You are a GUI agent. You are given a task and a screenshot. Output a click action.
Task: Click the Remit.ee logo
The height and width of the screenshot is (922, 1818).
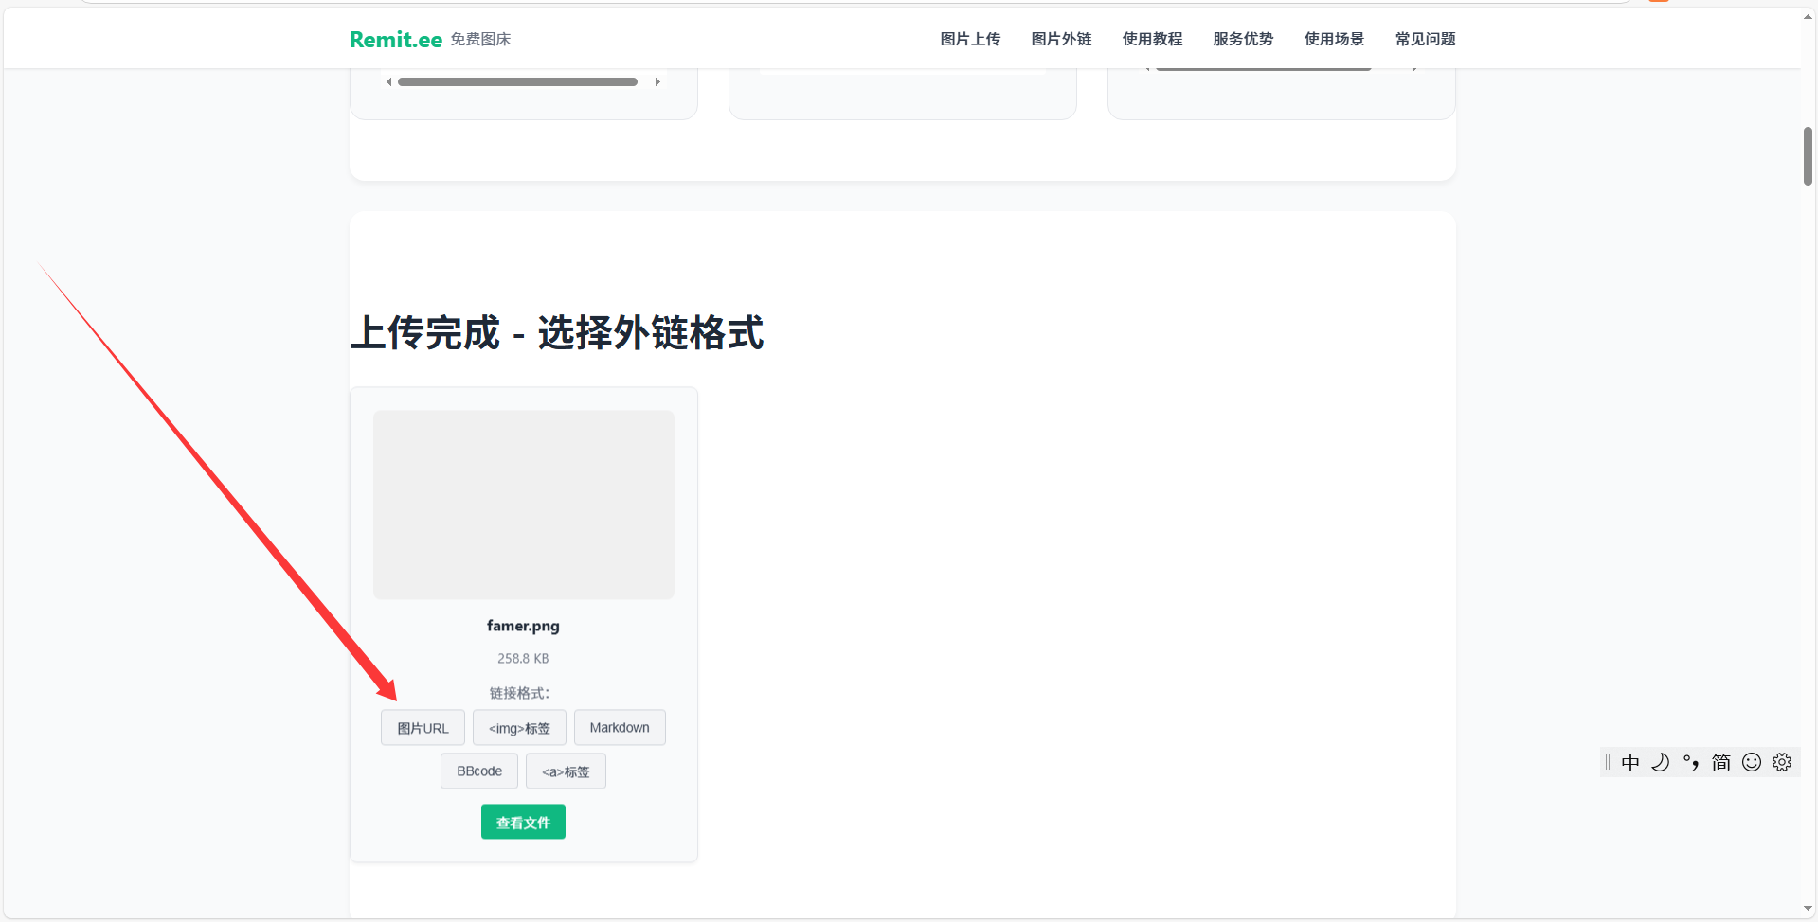[395, 39]
